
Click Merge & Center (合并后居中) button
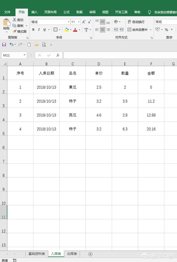tap(137, 30)
